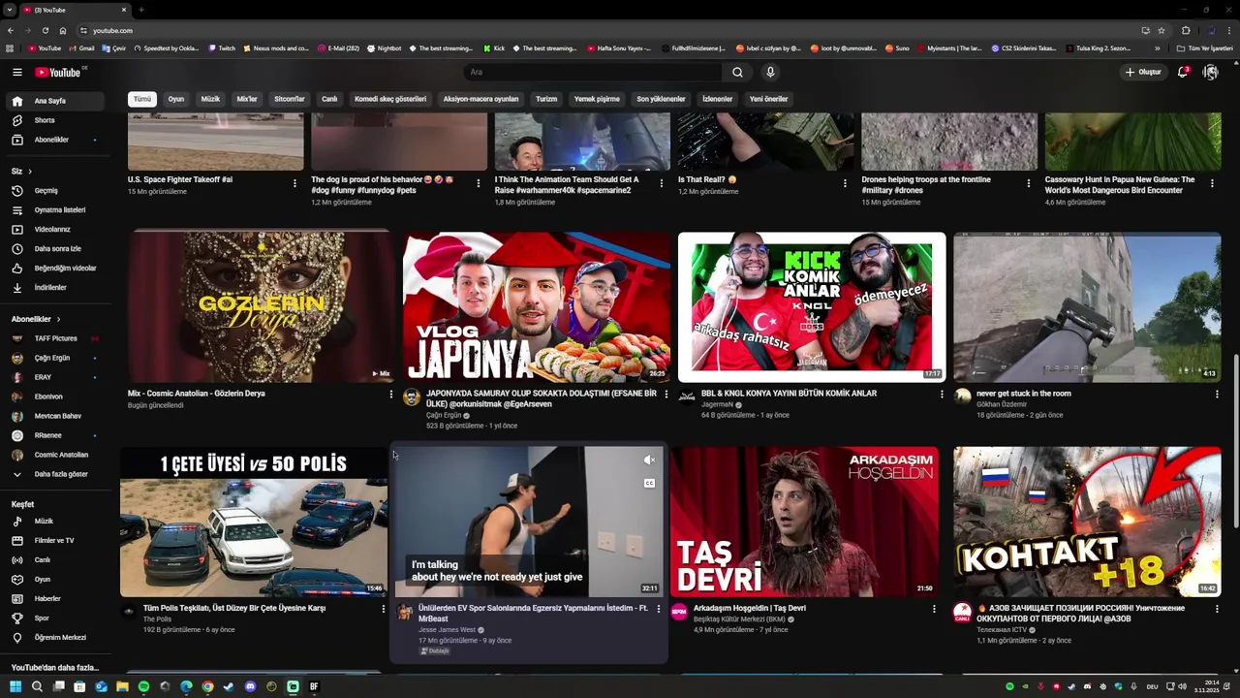Open options for Mix Cosmic Anatolian
The height and width of the screenshot is (698, 1240).
(x=390, y=395)
